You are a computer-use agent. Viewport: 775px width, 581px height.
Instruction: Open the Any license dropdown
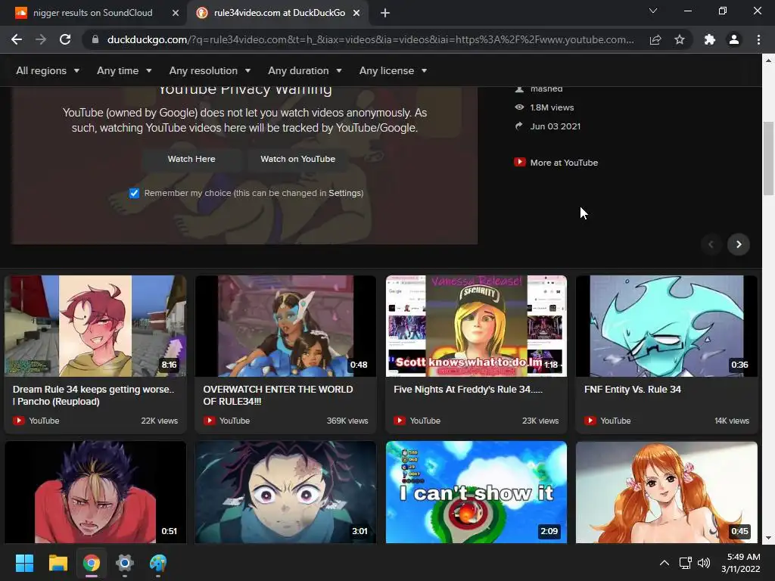[393, 70]
